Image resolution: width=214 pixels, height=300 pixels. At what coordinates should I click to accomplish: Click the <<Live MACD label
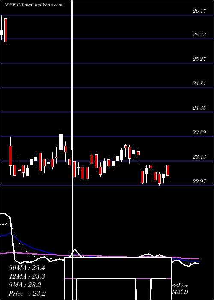point(180,288)
